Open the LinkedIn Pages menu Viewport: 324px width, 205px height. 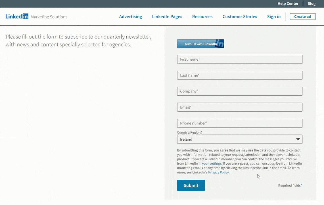click(x=167, y=17)
